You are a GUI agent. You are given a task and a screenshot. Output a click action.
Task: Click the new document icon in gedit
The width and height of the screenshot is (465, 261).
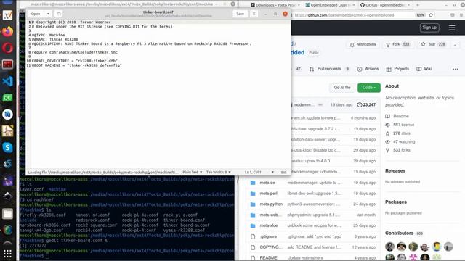pos(59,14)
